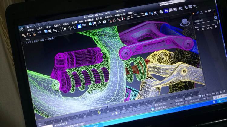Select the Rotate transform tool
This screenshot has width=227, height=127.
[74, 27]
